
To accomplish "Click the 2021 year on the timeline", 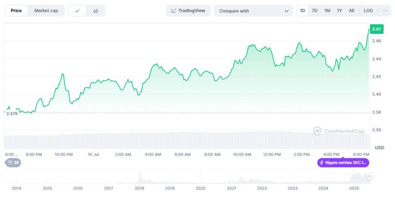I will pyautogui.click(x=231, y=188).
